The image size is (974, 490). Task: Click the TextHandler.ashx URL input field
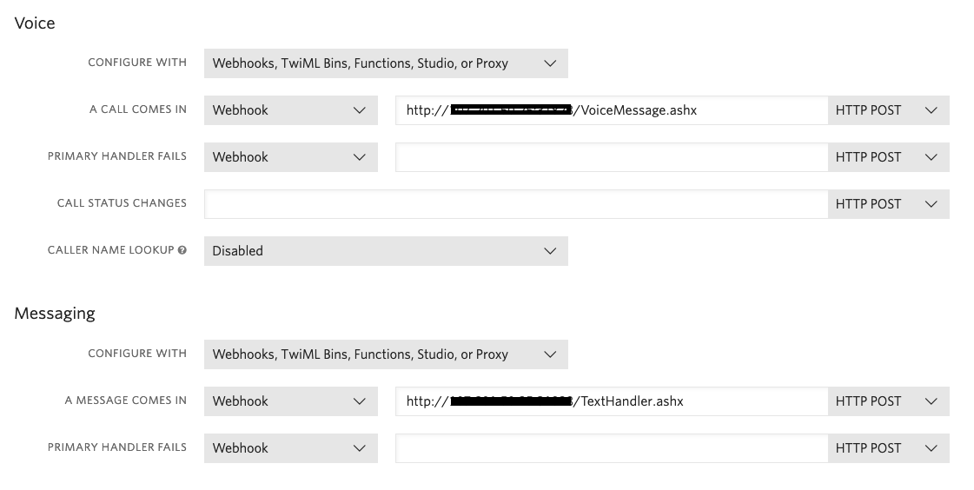pos(611,401)
